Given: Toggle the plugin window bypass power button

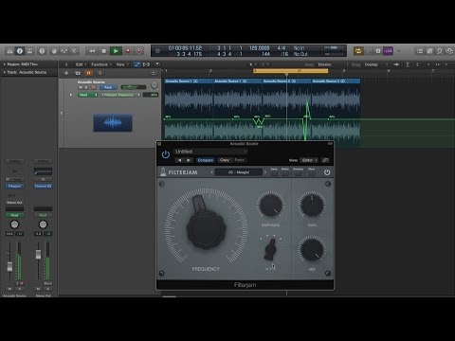Looking at the screenshot, I should point(166,154).
